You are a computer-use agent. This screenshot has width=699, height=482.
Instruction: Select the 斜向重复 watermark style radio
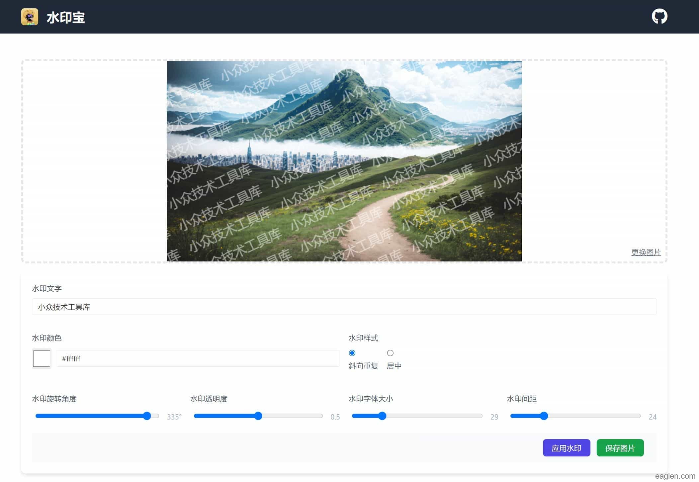point(352,353)
